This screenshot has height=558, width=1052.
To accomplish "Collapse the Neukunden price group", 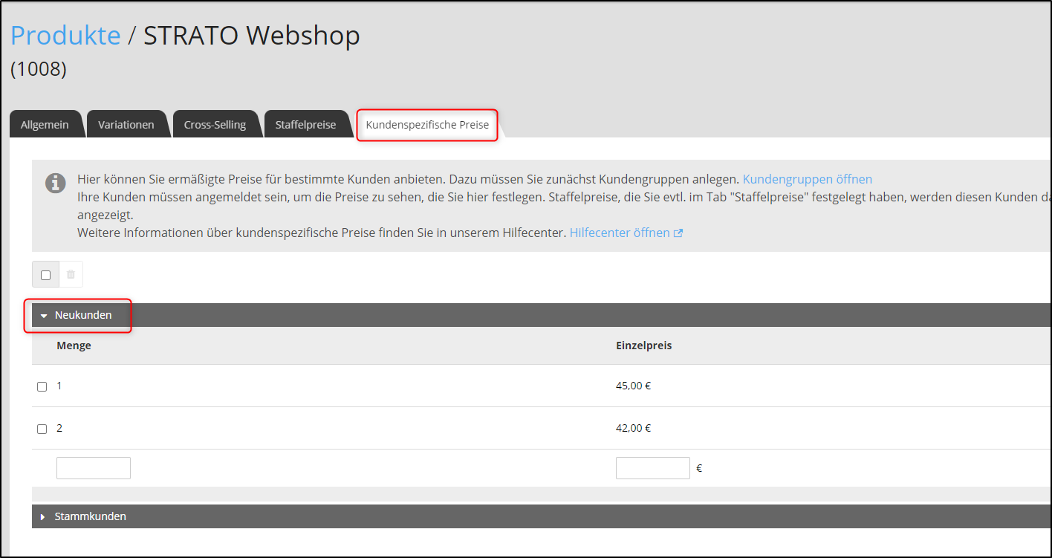I will click(x=78, y=314).
